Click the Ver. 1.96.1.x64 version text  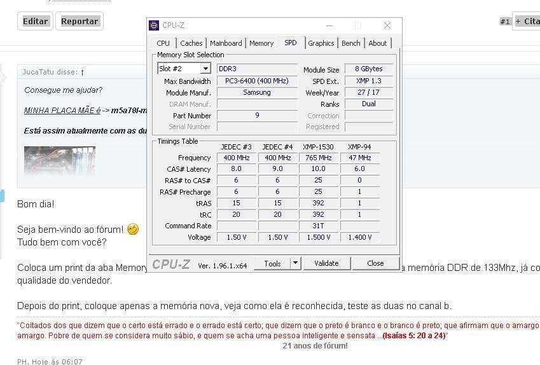pyautogui.click(x=223, y=266)
